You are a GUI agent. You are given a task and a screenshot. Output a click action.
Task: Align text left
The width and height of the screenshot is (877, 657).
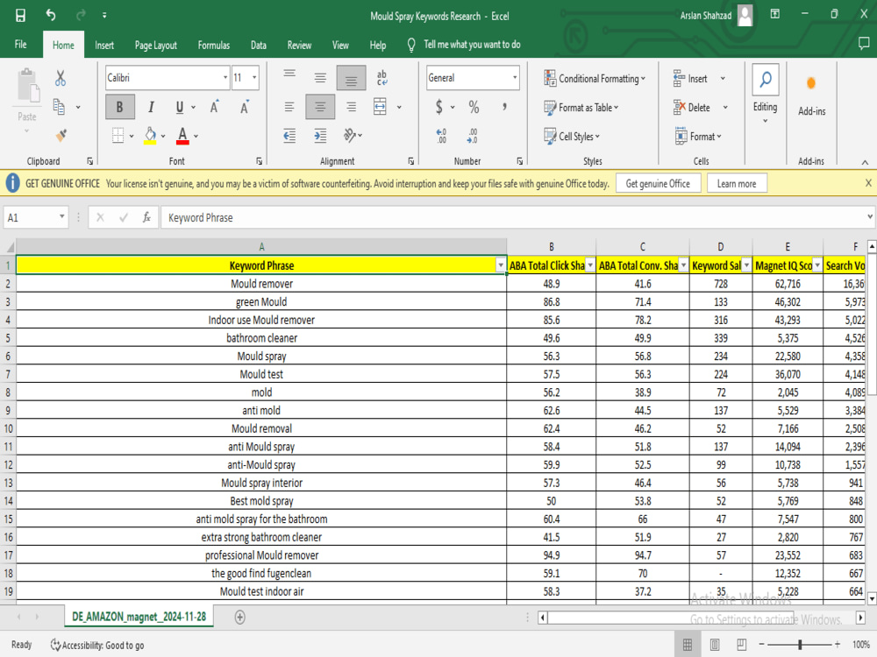click(289, 107)
